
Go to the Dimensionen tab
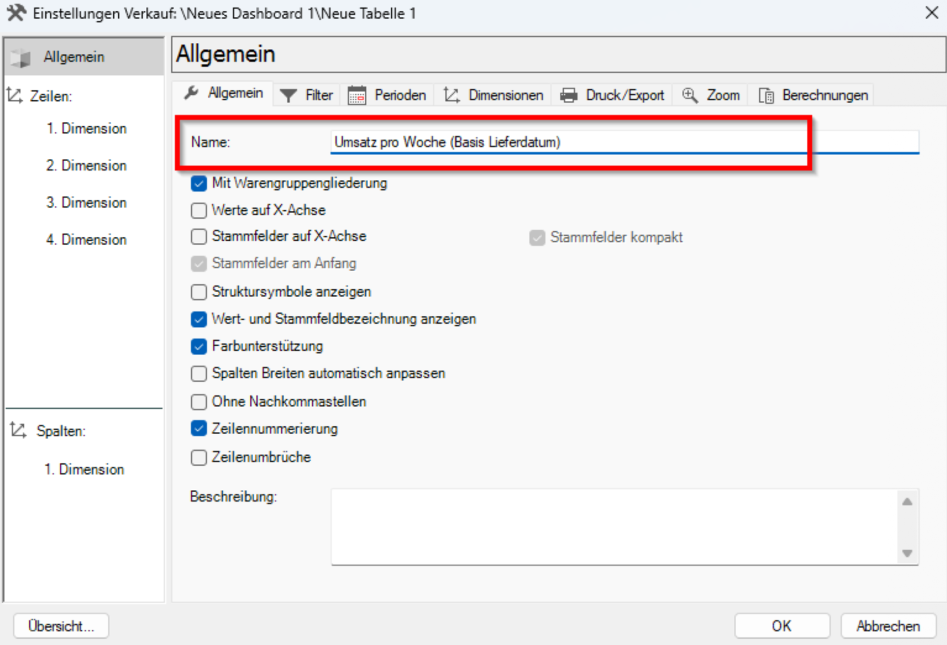click(x=493, y=95)
